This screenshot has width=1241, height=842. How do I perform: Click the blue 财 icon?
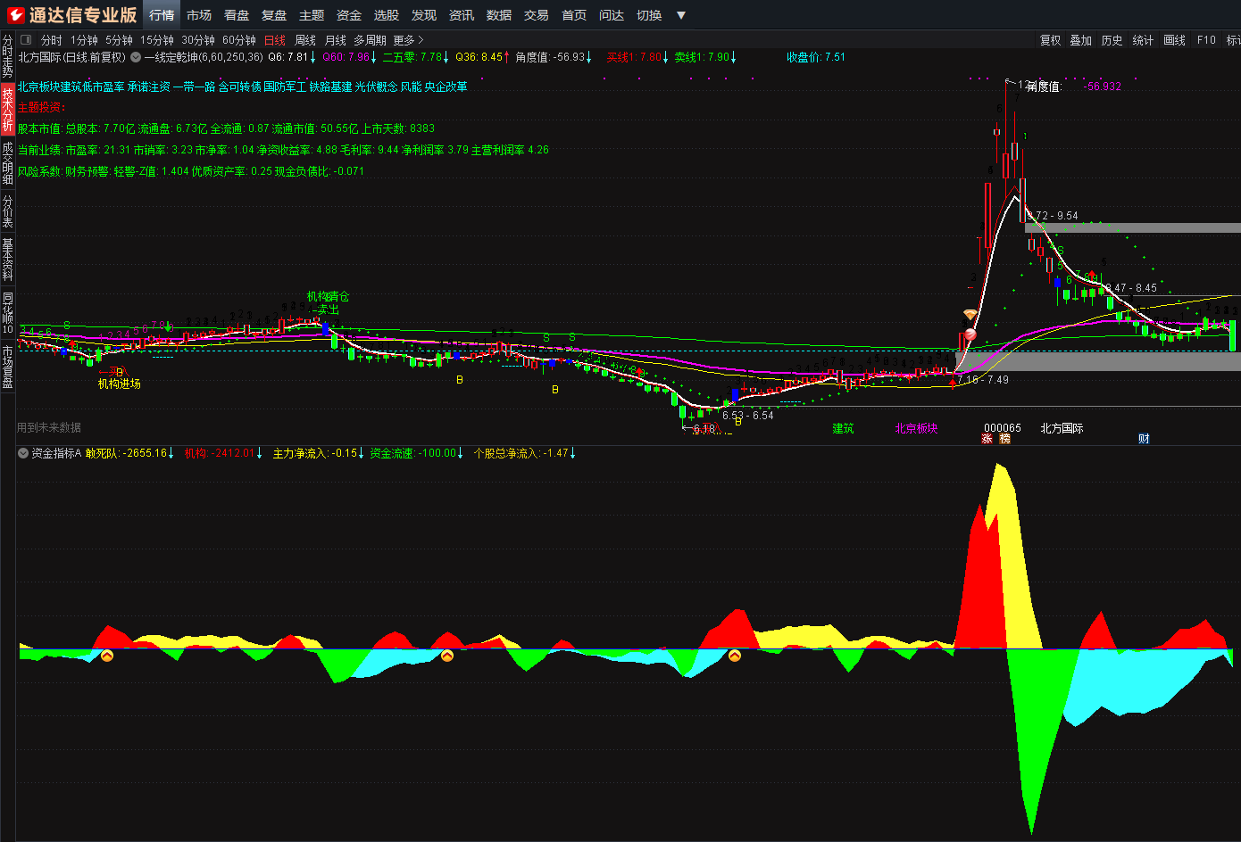click(1144, 439)
